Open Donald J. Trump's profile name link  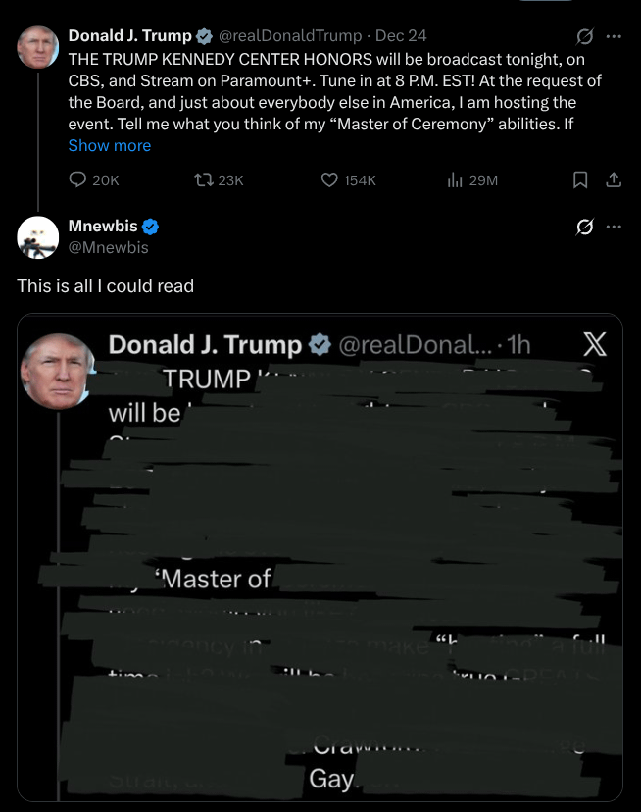(129, 36)
